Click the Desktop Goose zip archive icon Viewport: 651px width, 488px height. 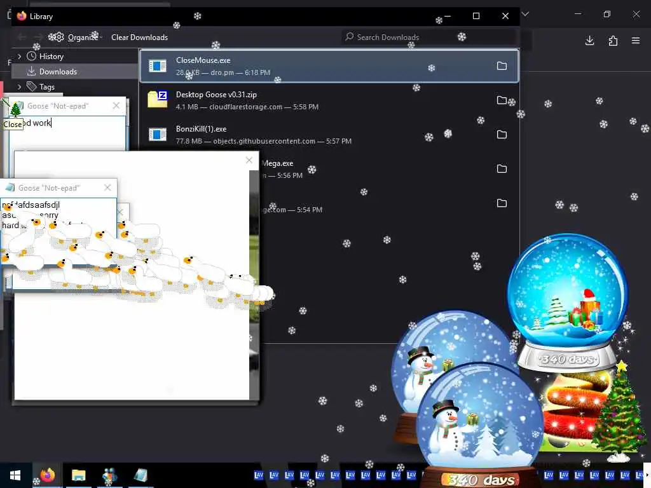tap(158, 99)
